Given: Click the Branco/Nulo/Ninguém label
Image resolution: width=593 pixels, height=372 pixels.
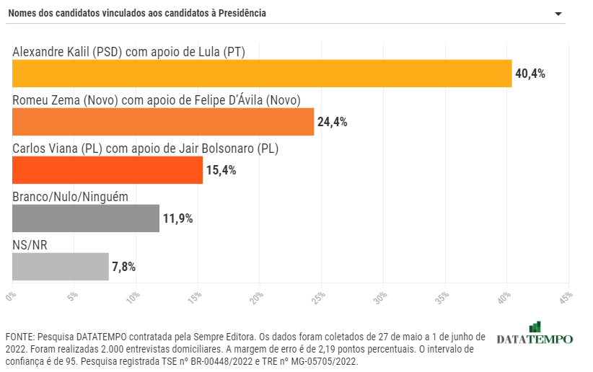Looking at the screenshot, I should [71, 197].
